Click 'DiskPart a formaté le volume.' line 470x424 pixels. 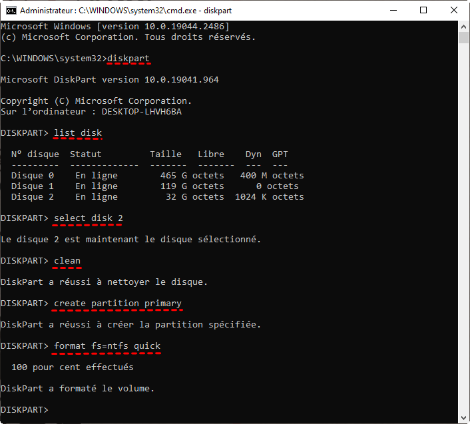point(77,388)
